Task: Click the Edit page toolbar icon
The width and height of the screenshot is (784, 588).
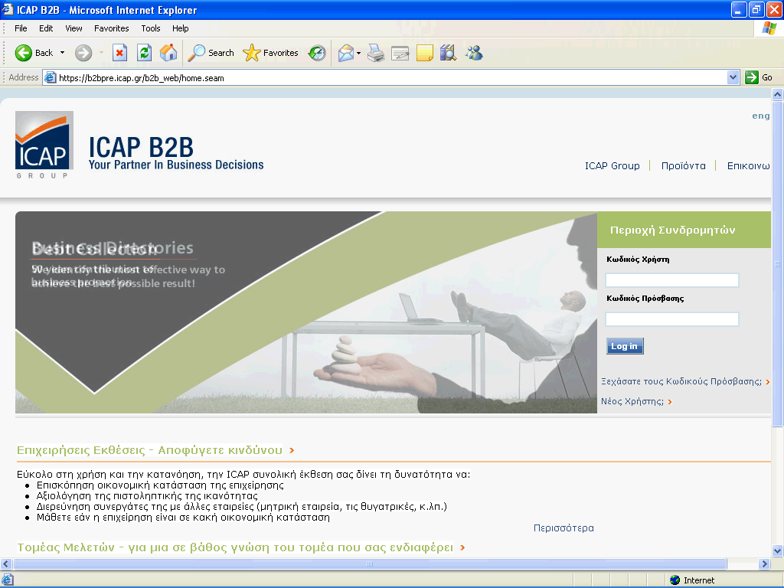Action: click(400, 53)
